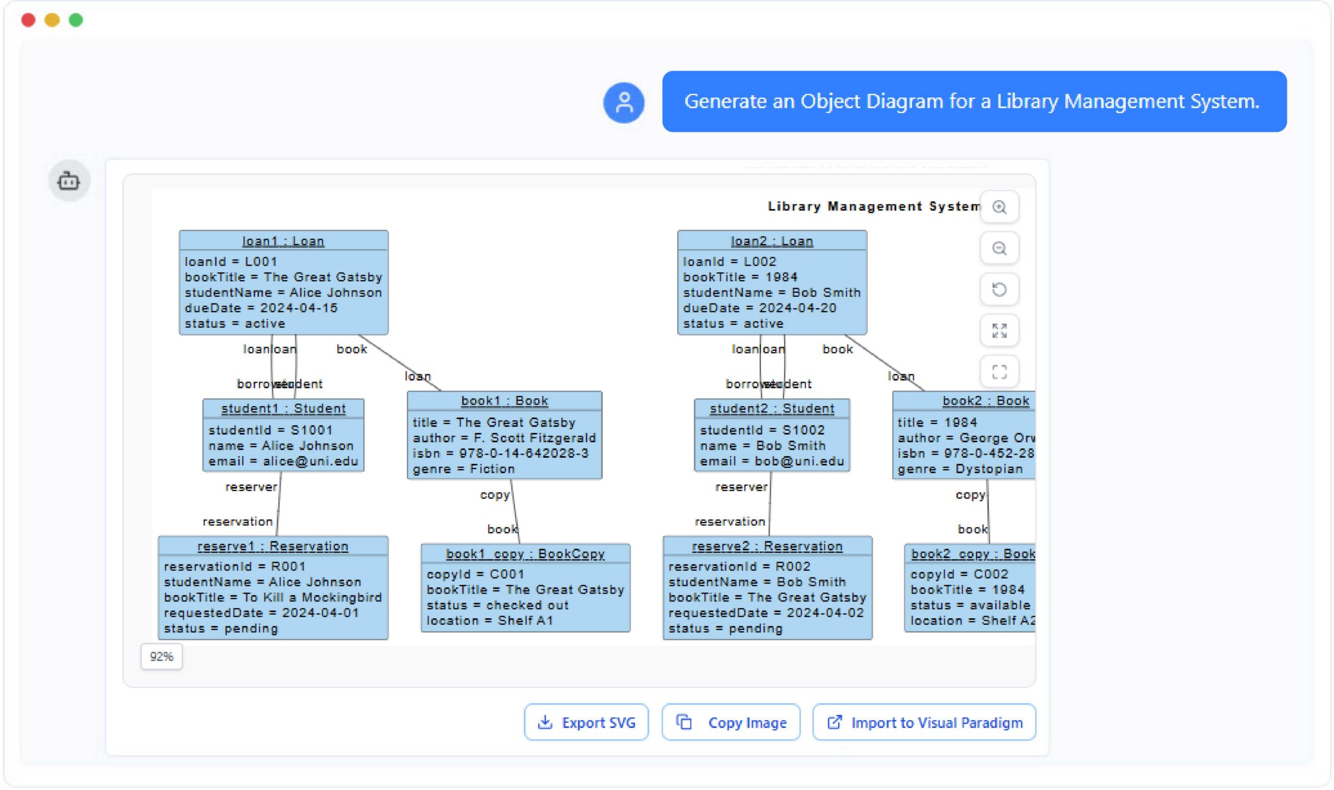Select the book1 : Book object box
Screen dimensions: 1334x790
pyautogui.click(x=504, y=434)
